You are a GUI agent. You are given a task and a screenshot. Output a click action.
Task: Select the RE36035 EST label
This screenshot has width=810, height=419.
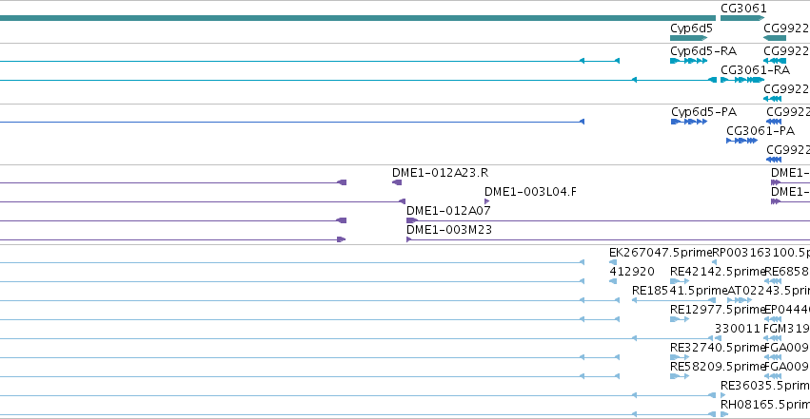[765, 386]
